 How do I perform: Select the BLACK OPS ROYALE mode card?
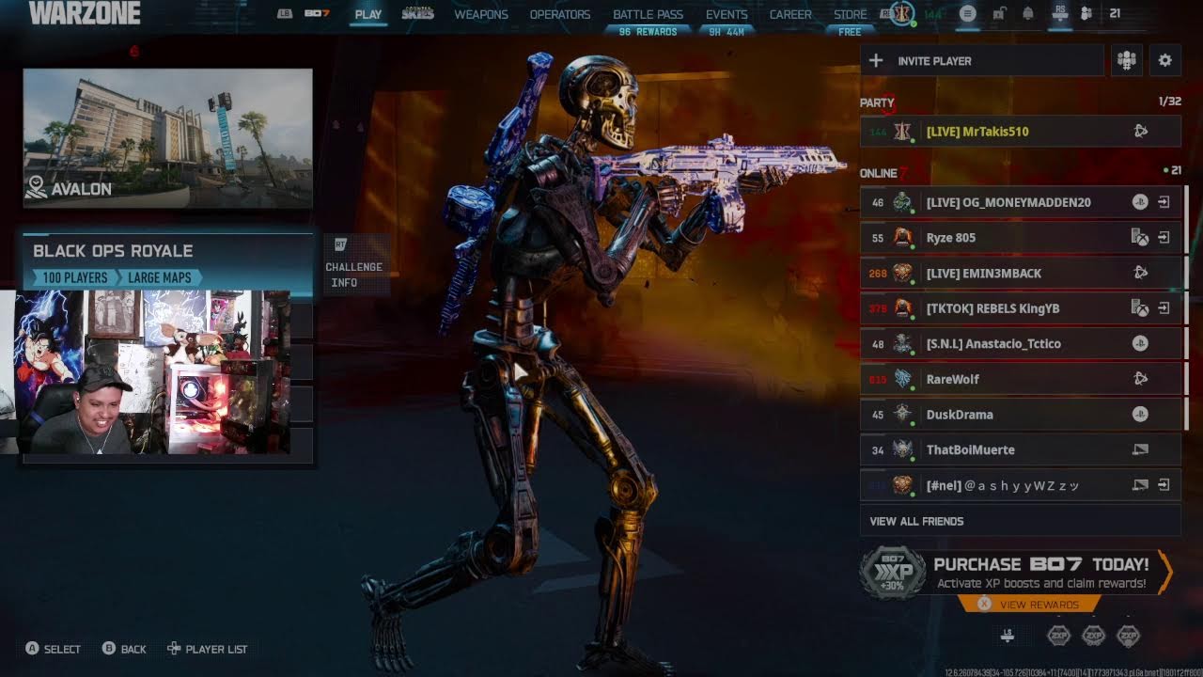[x=167, y=262]
